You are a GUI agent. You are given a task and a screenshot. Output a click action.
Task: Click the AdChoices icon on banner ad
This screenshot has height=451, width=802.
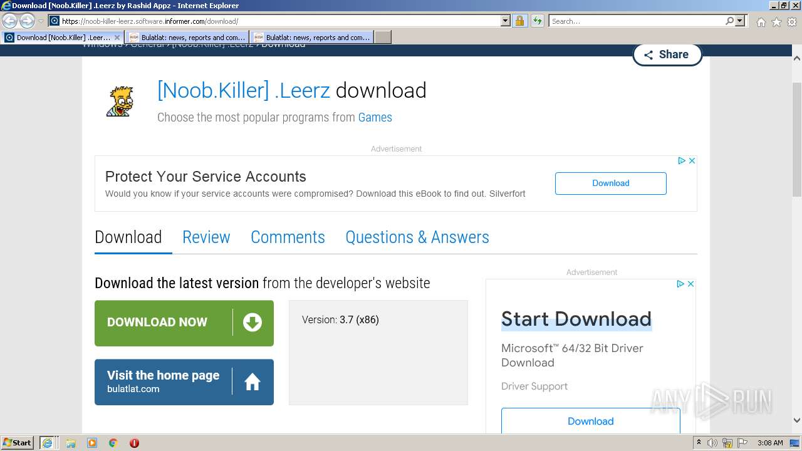[682, 161]
